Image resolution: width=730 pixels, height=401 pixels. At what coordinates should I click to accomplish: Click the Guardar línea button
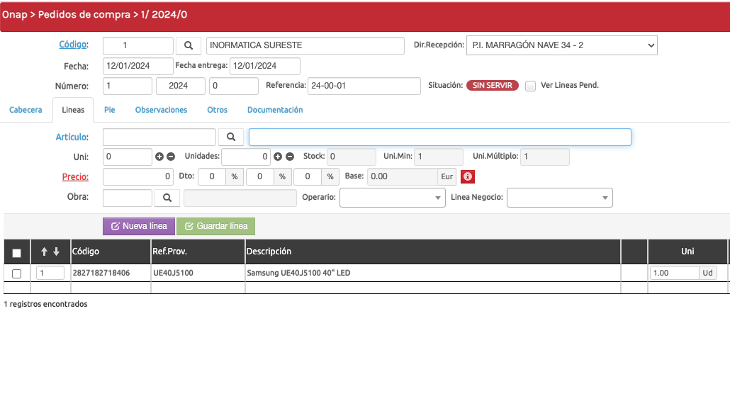pyautogui.click(x=215, y=226)
